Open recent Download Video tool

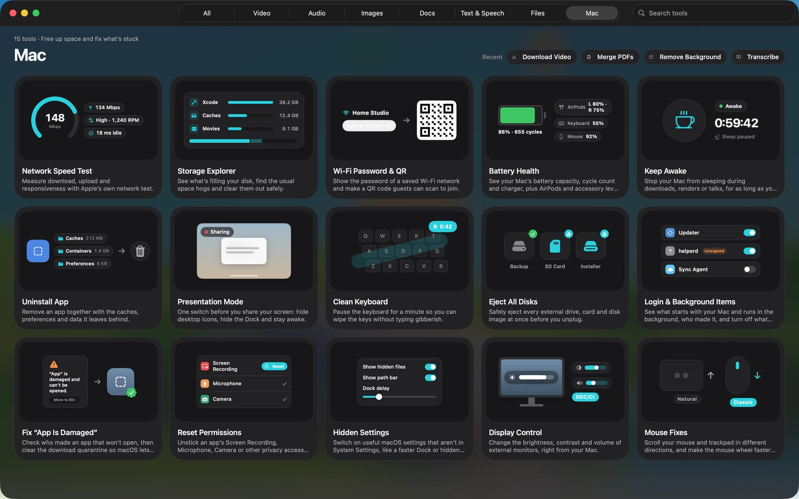[542, 57]
